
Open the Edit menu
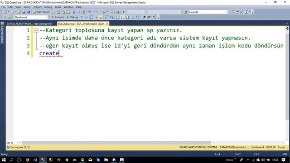pyautogui.click(x=10, y=7)
